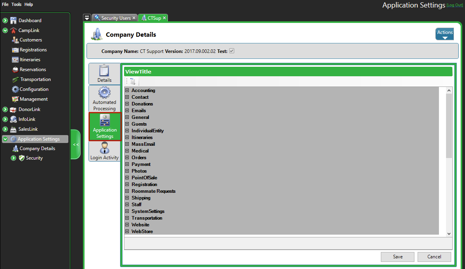Viewport: 465px width, 269px height.
Task: Click the Dashboard house icon
Action: pos(13,21)
